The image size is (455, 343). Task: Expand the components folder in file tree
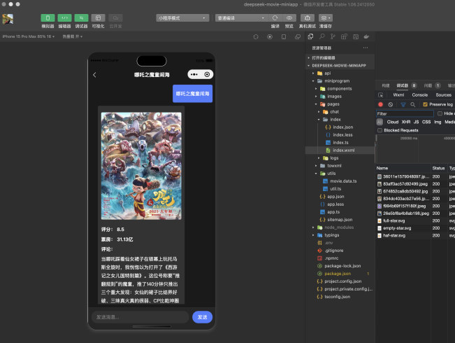click(340, 88)
